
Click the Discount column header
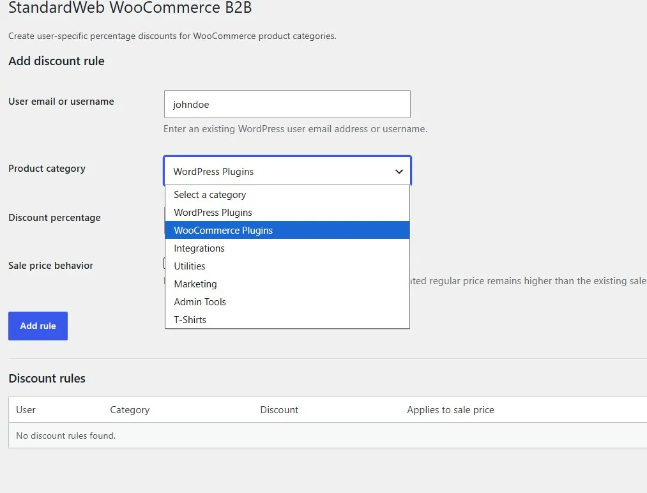[279, 410]
